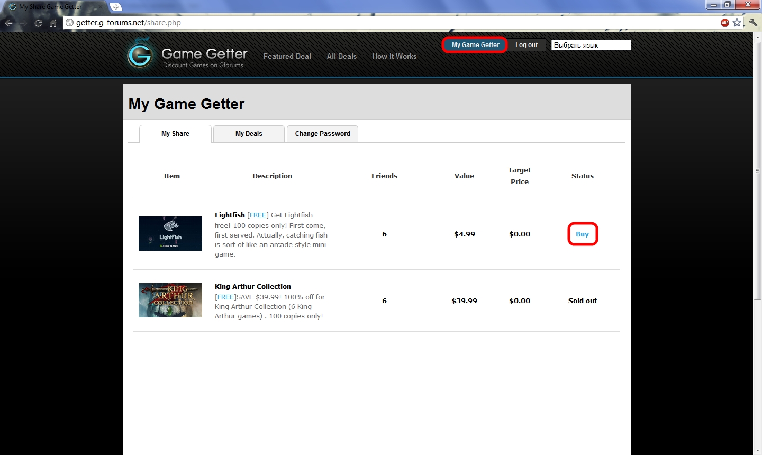Screen dimensions: 762x455
Task: Click the My Game Getter button
Action: (x=475, y=45)
